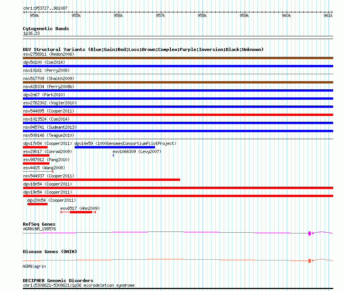
Task: Click the dgv2n67 (Park2010) label
Action: pos(44,95)
